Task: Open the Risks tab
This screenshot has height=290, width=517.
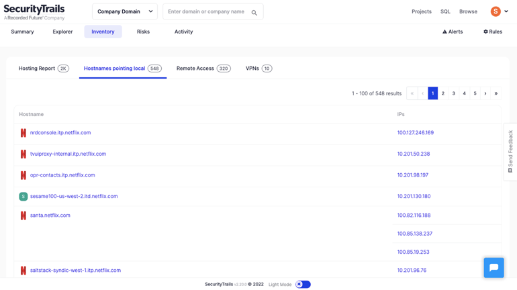Action: point(143,32)
